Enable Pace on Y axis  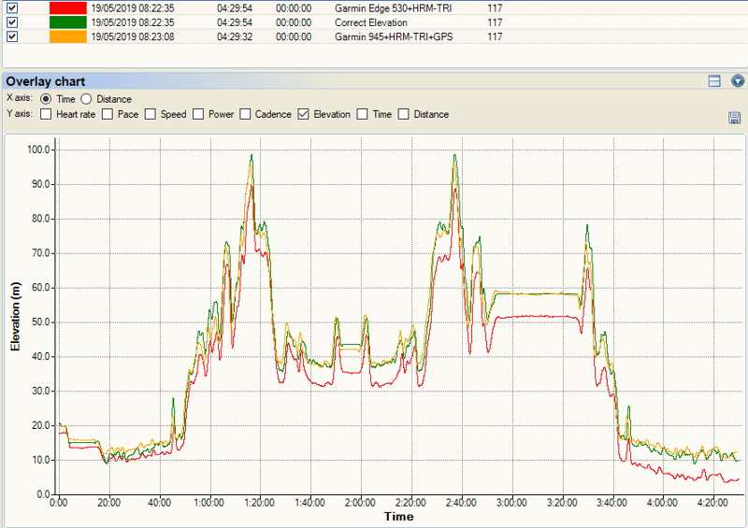(x=108, y=114)
